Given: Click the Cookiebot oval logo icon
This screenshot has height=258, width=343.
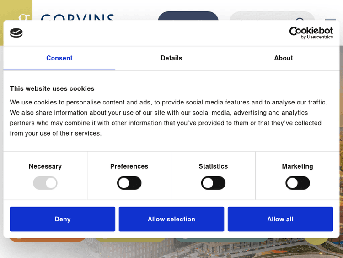Looking at the screenshot, I should (x=16, y=33).
